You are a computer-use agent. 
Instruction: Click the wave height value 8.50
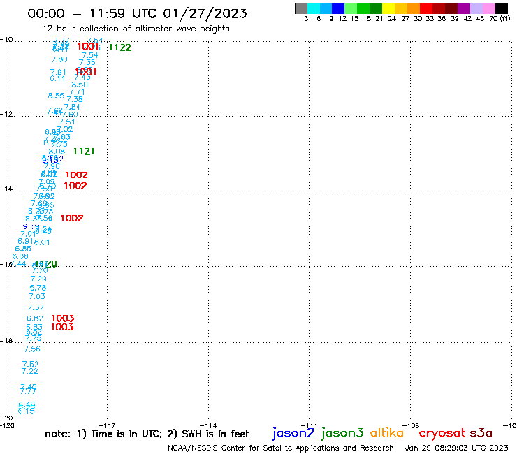[x=80, y=85]
